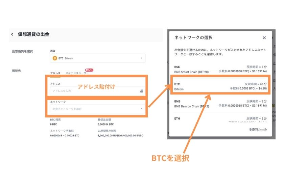Close the ネットワークの選択 dialog

264,37
